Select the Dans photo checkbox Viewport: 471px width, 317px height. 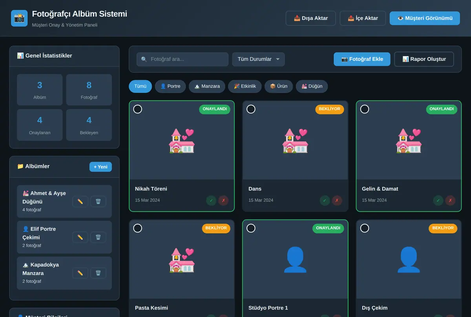pyautogui.click(x=251, y=109)
